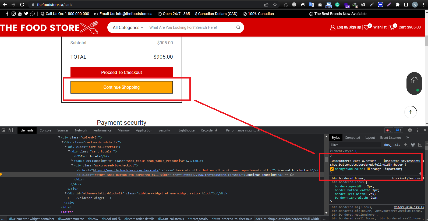The width and height of the screenshot is (428, 221).
Task: Toggle rendering emulations paintbrush icon
Action: 413,145
